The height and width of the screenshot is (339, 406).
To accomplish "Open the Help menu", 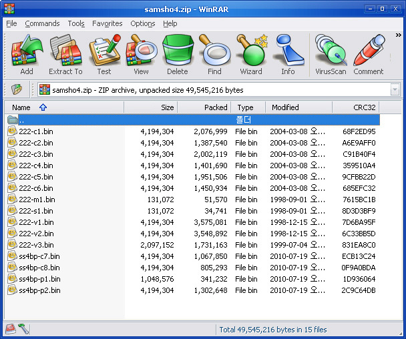I will coord(170,23).
